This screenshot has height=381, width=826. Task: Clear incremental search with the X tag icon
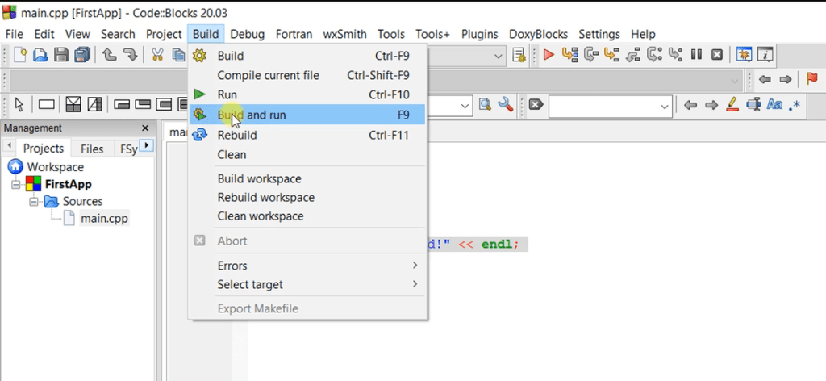[536, 105]
